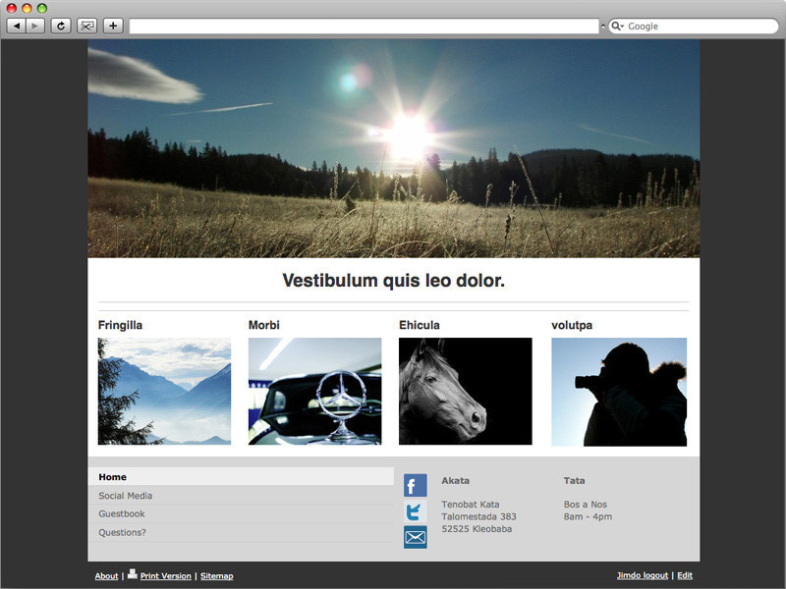
Task: Open the Facebook icon link
Action: 415,485
